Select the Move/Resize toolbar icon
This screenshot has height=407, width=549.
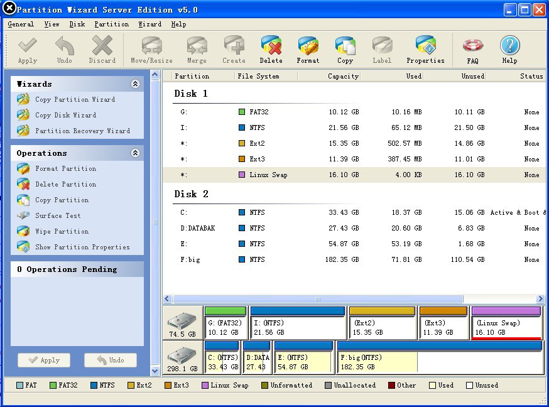151,50
